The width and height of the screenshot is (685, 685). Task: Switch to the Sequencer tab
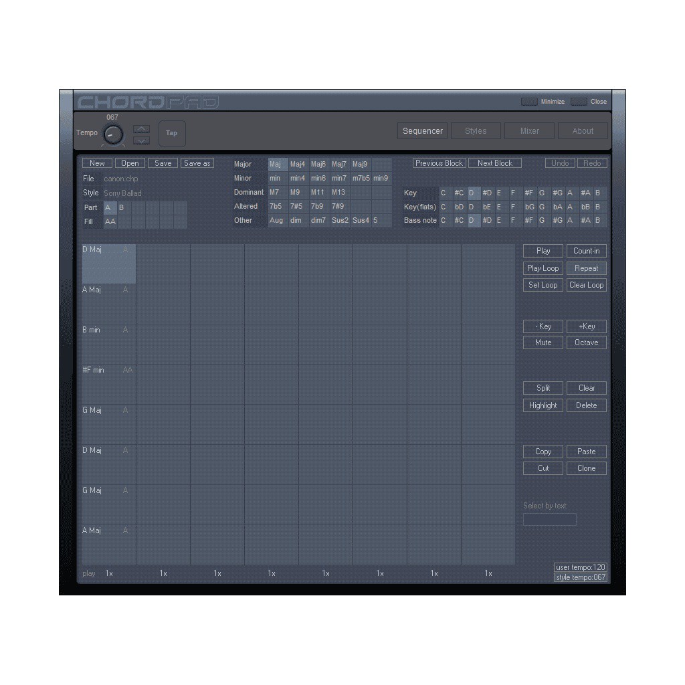click(x=423, y=131)
